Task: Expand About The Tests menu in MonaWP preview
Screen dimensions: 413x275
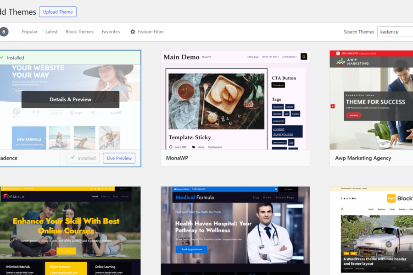Action: point(270,57)
